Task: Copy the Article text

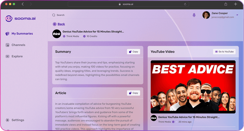Action: (133, 93)
